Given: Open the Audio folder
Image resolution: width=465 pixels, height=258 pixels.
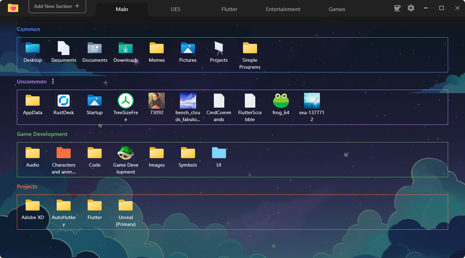Looking at the screenshot, I should coord(33,158).
